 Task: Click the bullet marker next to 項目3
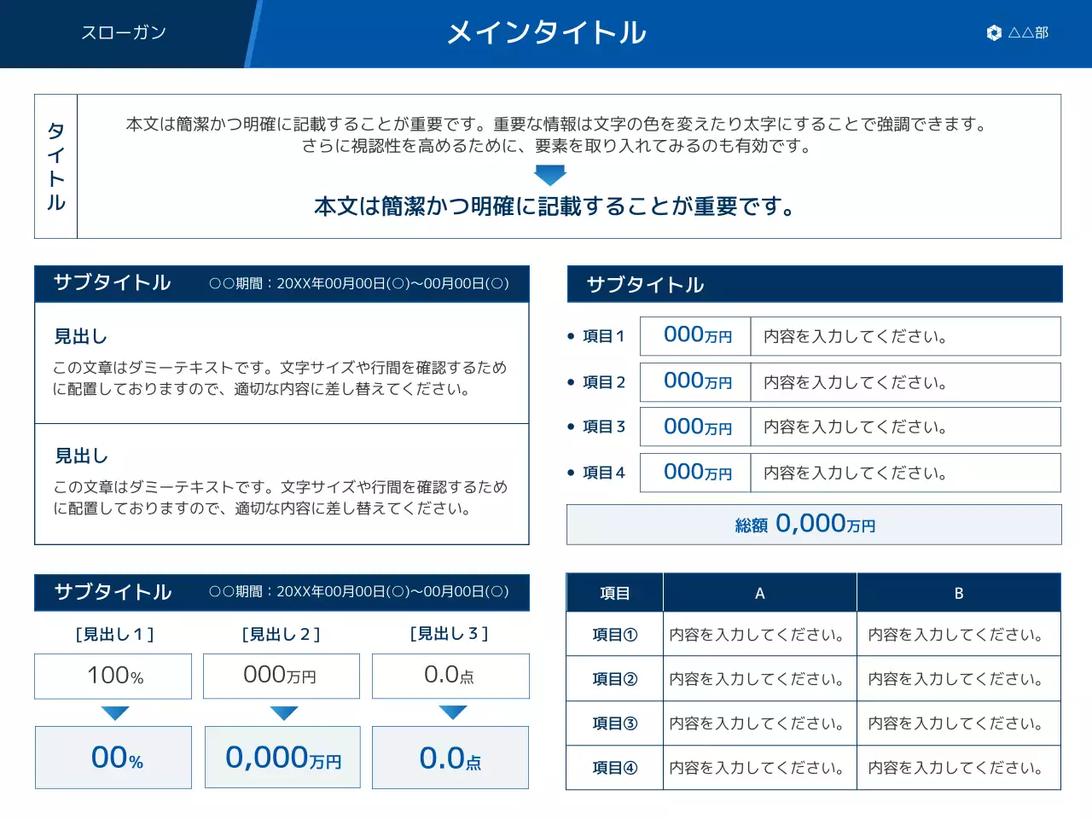pyautogui.click(x=572, y=427)
